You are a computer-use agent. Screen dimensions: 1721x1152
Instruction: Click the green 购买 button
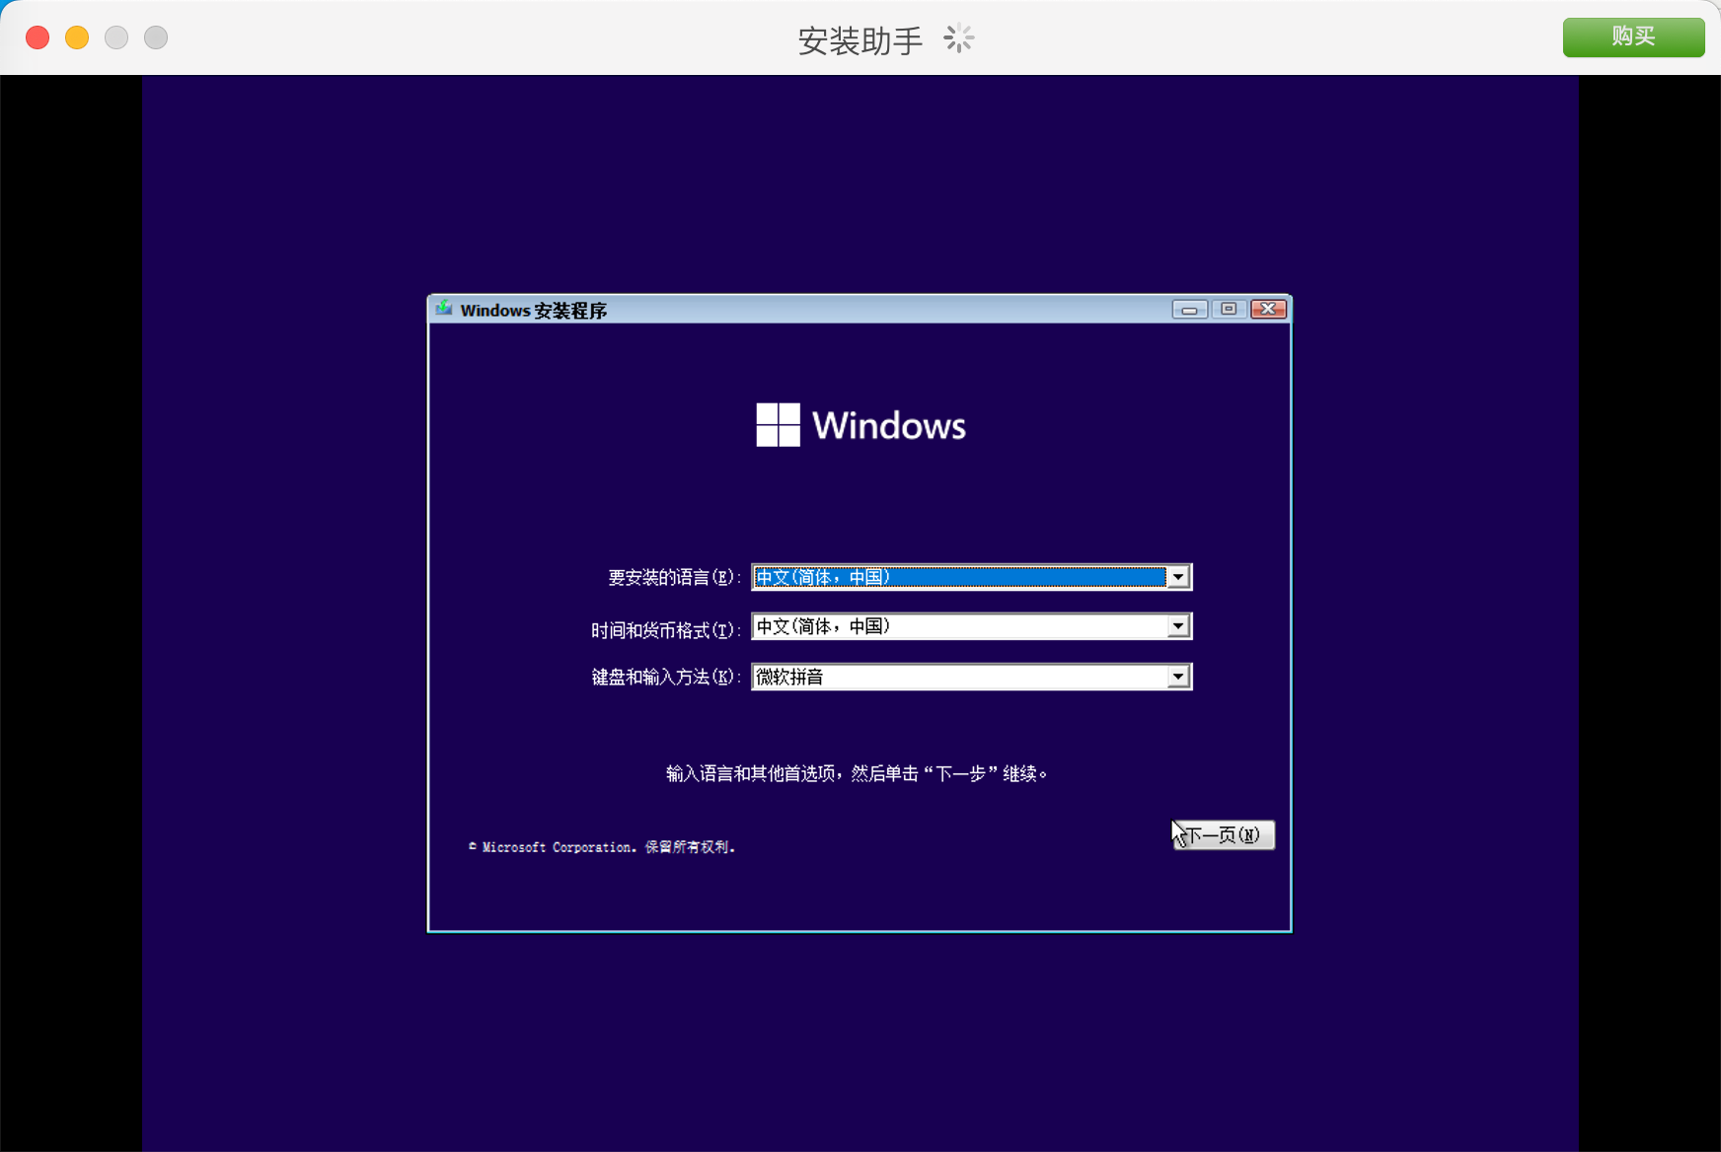coord(1632,37)
